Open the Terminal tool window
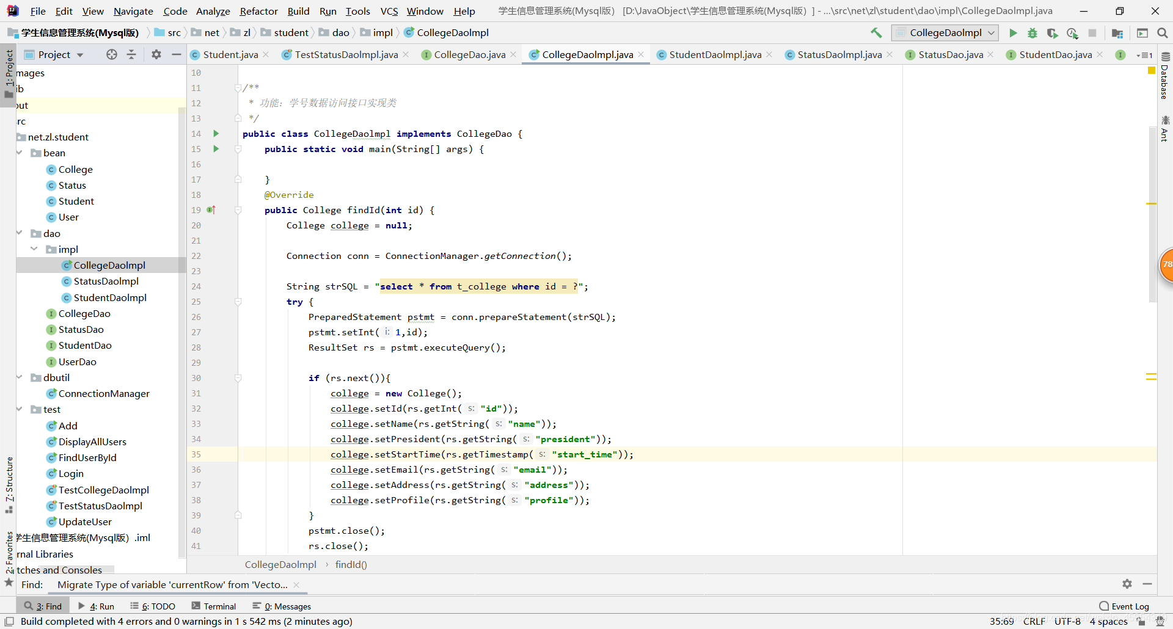The image size is (1173, 629). [x=214, y=606]
